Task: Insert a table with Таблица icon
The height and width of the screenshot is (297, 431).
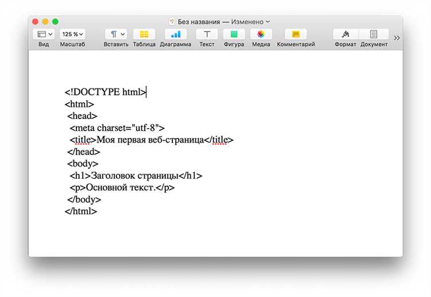Action: click(x=144, y=34)
